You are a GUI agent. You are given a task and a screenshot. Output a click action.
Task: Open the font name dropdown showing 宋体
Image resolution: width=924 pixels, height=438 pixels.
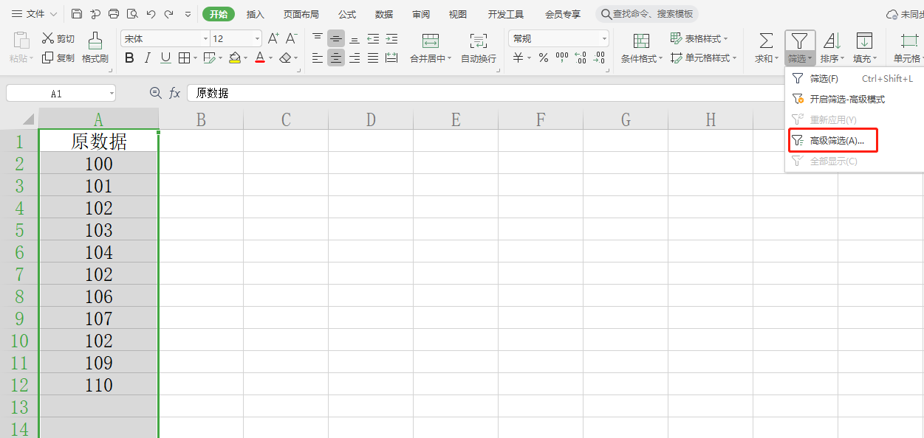[205, 38]
